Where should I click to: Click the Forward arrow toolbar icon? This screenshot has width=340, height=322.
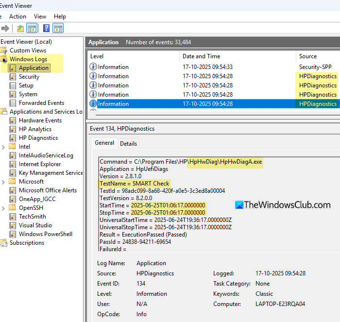pyautogui.click(x=5, y=28)
